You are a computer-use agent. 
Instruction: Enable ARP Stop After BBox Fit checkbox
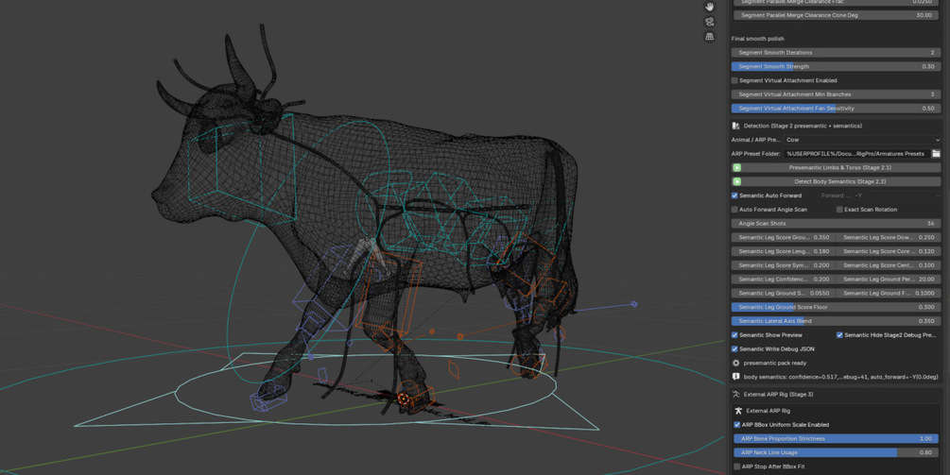pos(736,467)
